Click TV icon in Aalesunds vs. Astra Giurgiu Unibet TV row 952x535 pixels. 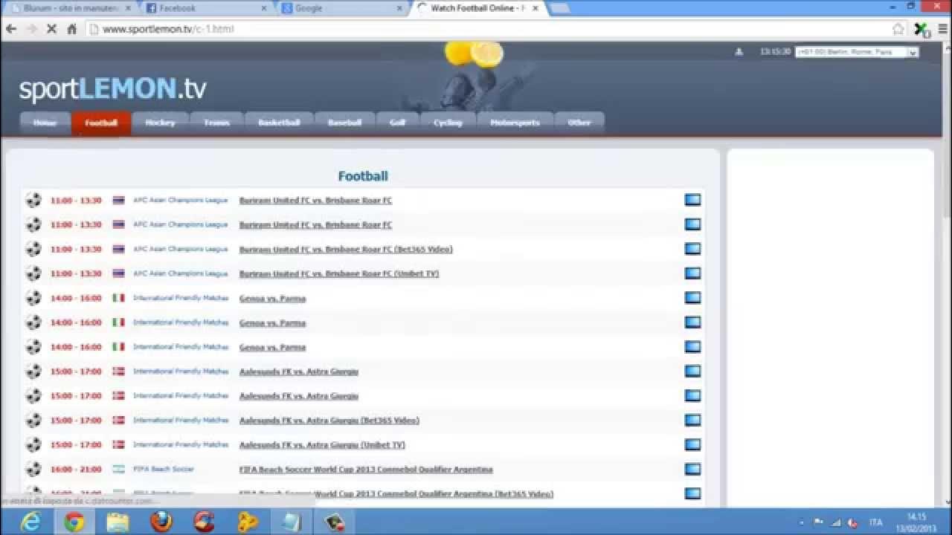coord(692,444)
